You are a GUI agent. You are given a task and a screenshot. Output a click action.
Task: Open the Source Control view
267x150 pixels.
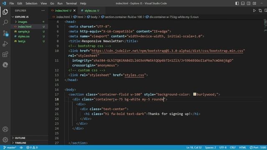coord(5,33)
